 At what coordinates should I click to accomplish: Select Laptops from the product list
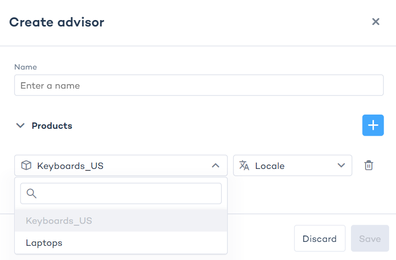point(44,243)
